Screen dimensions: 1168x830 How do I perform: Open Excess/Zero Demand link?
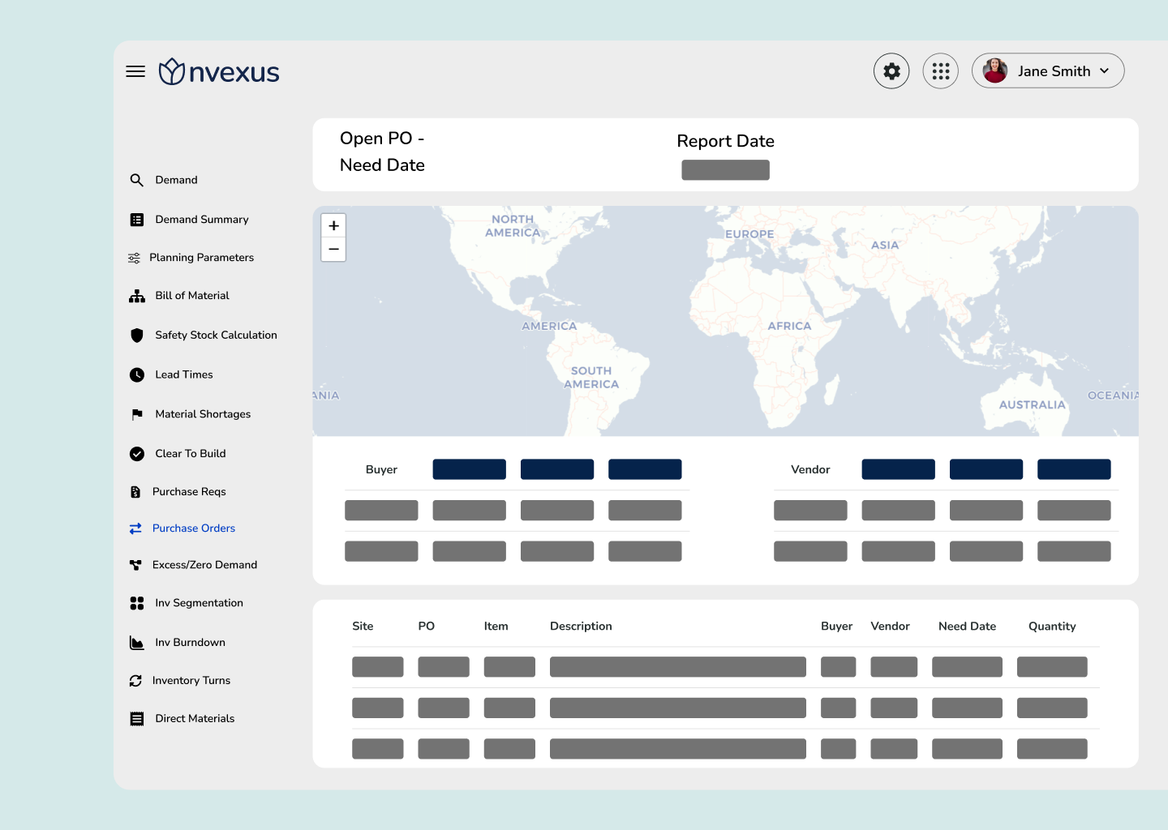(204, 565)
